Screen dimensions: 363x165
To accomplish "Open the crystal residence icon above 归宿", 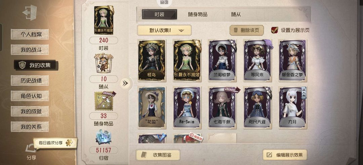I will pyautogui.click(x=104, y=137).
